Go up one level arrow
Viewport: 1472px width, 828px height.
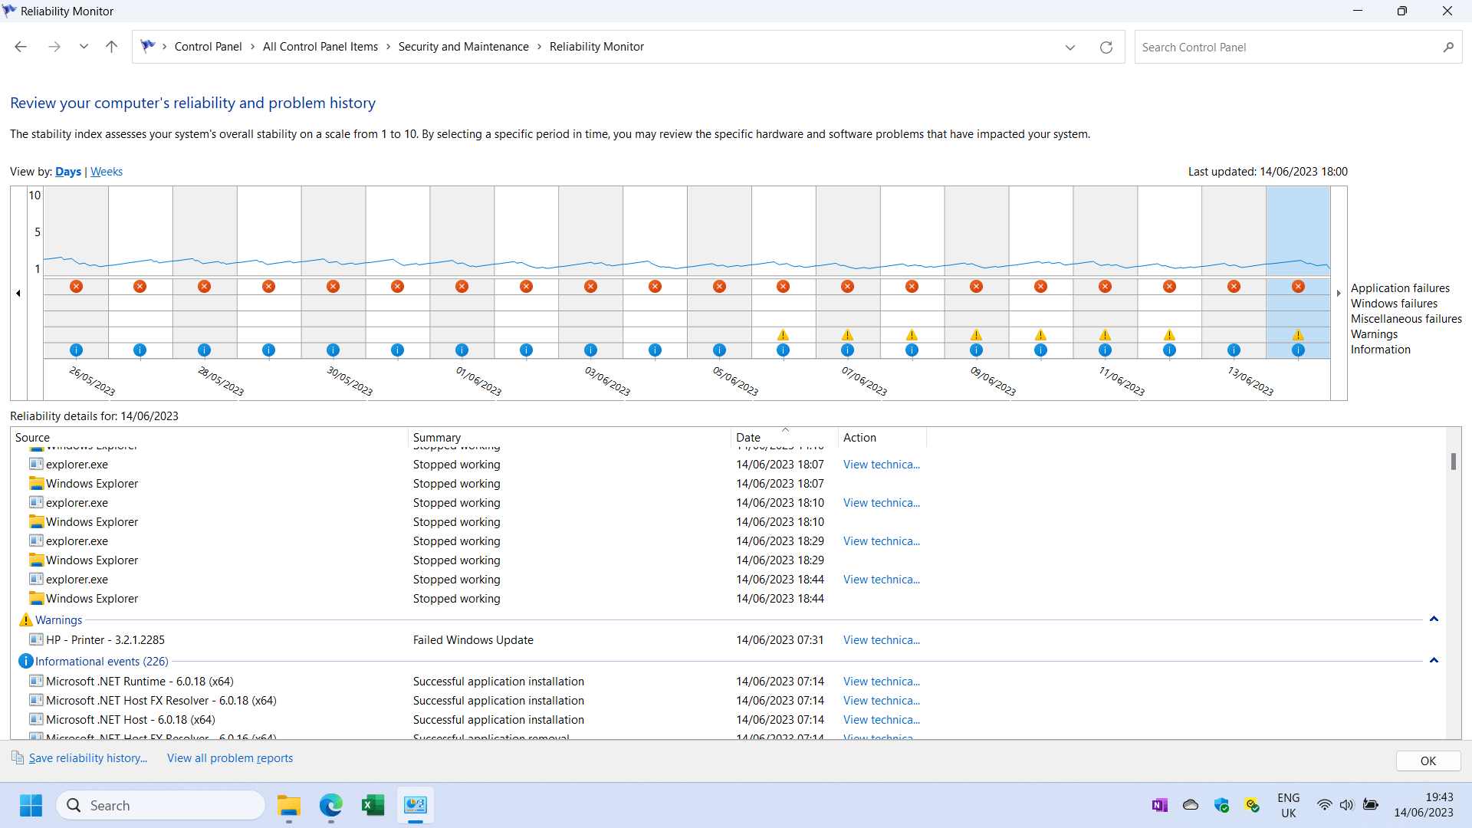pos(111,47)
